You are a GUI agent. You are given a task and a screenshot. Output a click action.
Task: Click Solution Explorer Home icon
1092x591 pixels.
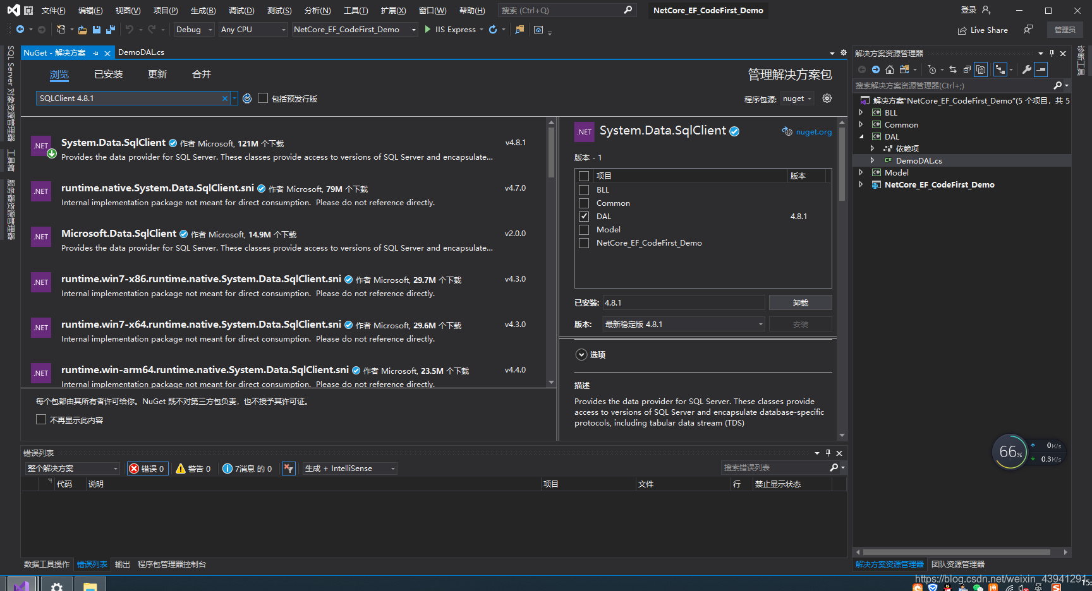(x=890, y=69)
